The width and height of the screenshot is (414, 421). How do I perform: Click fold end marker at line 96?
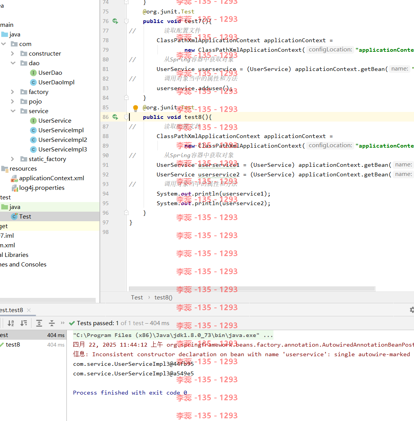coord(126,213)
